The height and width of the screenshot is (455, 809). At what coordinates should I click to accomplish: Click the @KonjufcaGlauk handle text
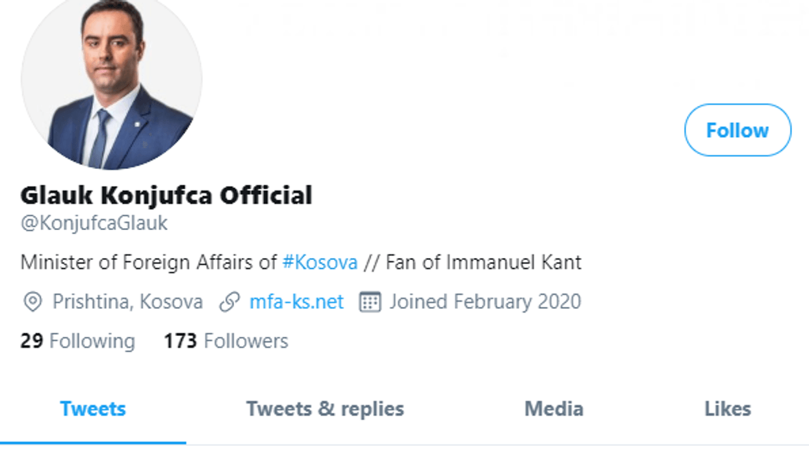point(94,224)
